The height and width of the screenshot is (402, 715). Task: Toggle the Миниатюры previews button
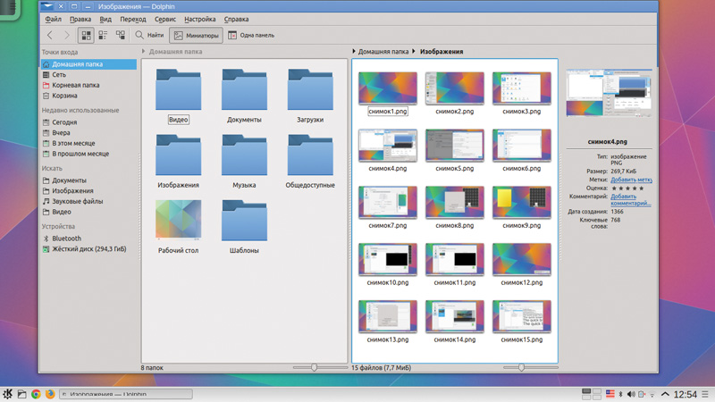click(196, 35)
